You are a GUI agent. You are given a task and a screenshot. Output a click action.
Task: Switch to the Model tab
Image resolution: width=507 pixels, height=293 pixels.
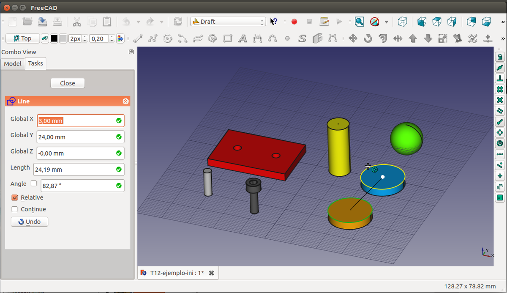tap(13, 63)
